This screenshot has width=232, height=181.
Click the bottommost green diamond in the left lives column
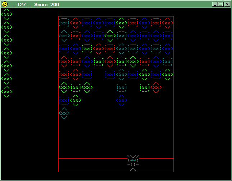tap(7, 92)
